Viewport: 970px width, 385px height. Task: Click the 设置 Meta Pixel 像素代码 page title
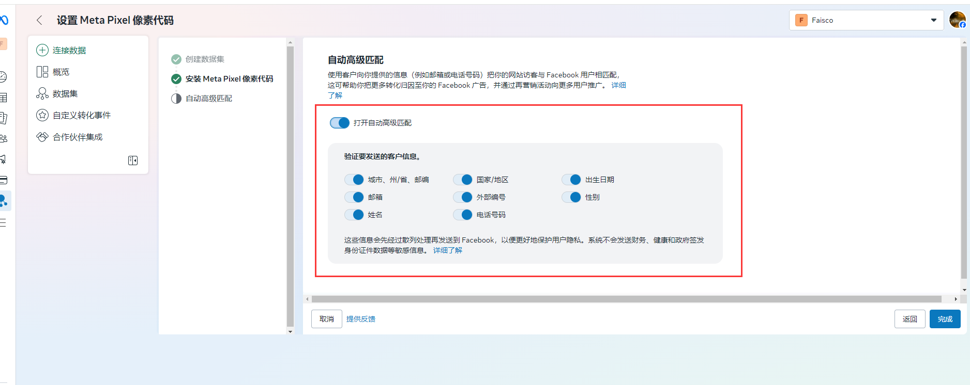coord(115,20)
